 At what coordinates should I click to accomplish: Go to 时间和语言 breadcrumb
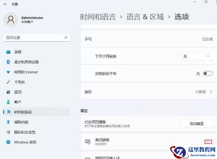pos(98,17)
